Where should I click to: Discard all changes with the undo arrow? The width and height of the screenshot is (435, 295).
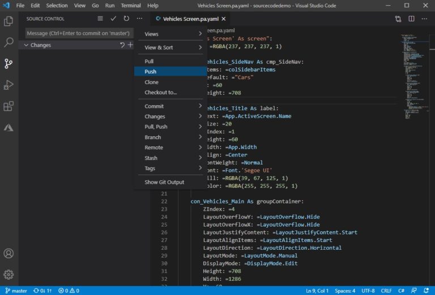(x=122, y=45)
